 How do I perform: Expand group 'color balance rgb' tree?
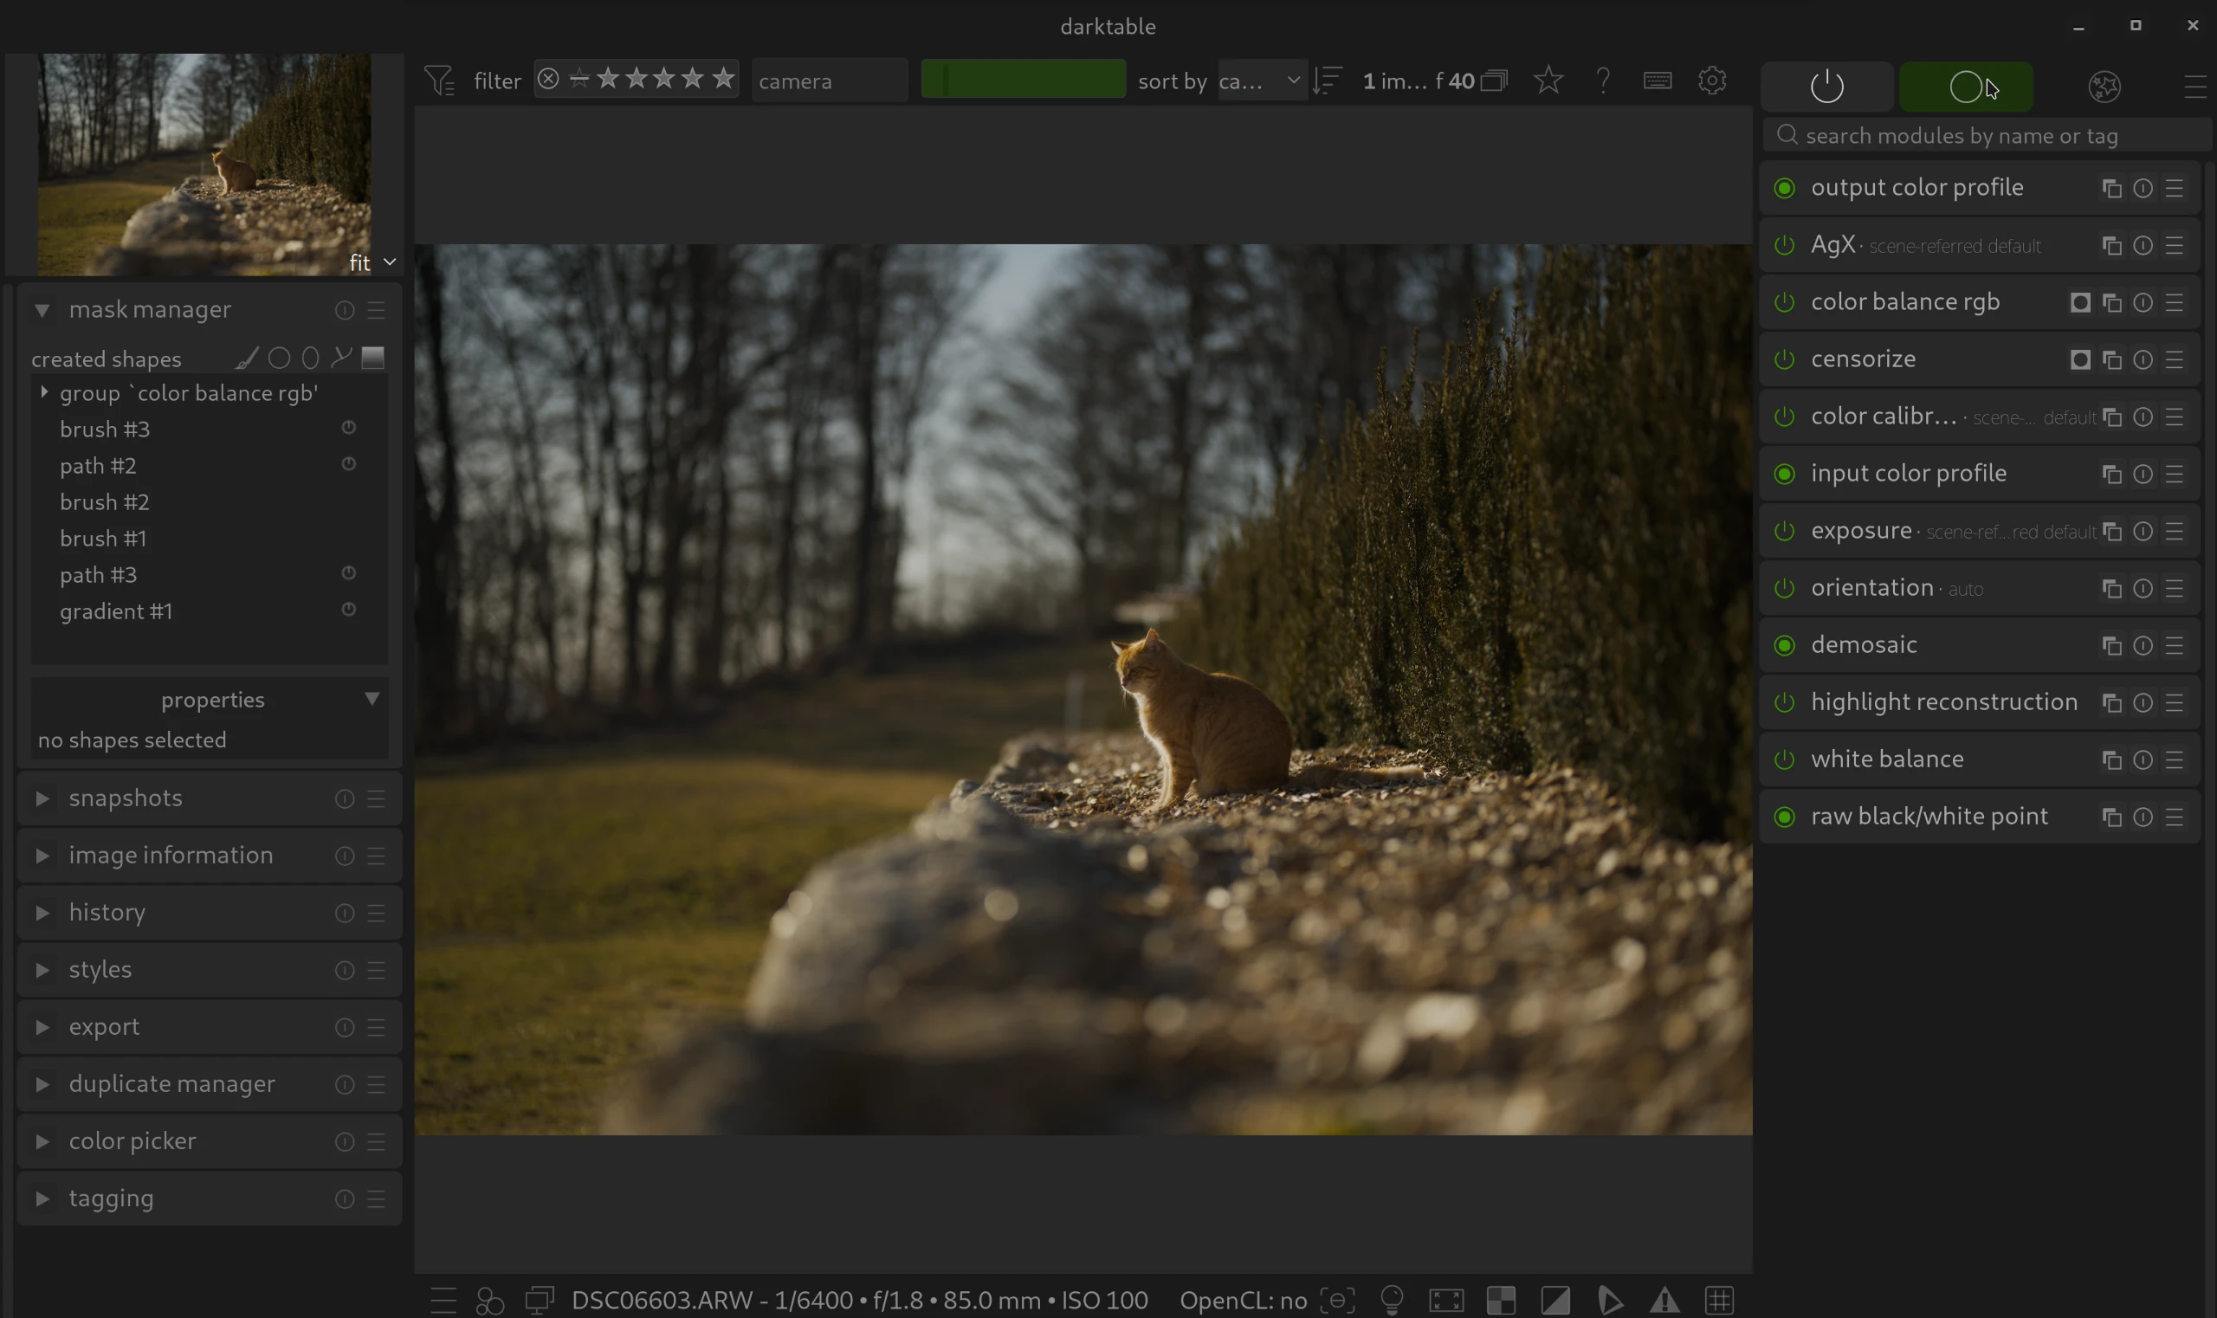44,392
